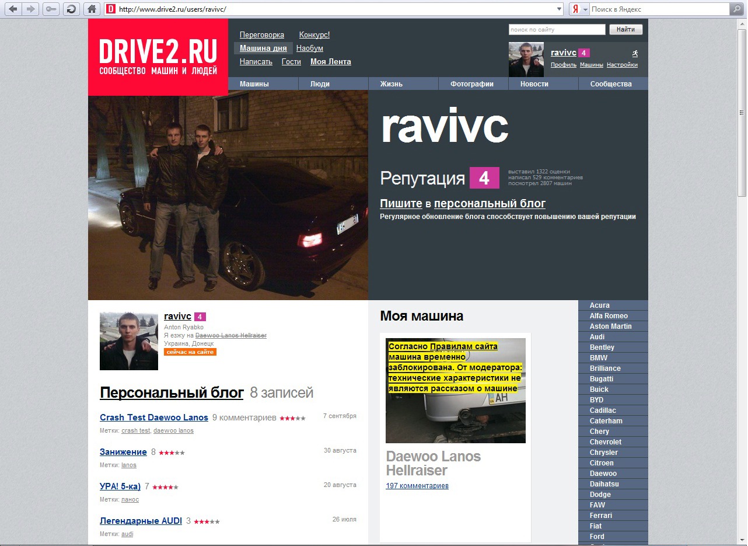Screen dimensions: 748x546
Task: Open the blocked car photo under Моя машина
Action: click(x=456, y=391)
